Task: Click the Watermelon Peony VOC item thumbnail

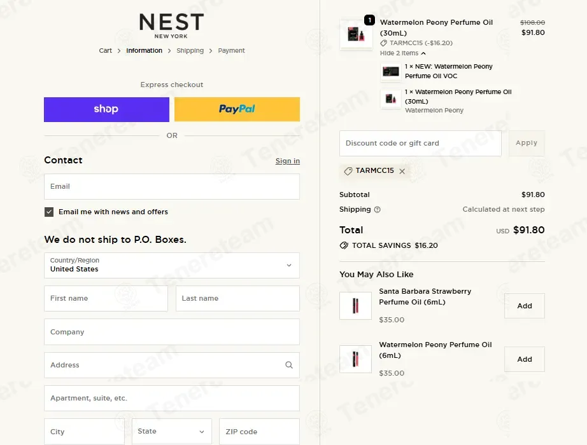Action: pyautogui.click(x=391, y=71)
